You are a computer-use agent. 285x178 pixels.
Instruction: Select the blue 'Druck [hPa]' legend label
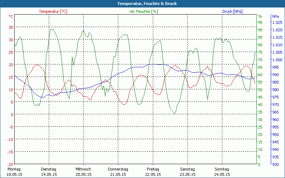232,11
